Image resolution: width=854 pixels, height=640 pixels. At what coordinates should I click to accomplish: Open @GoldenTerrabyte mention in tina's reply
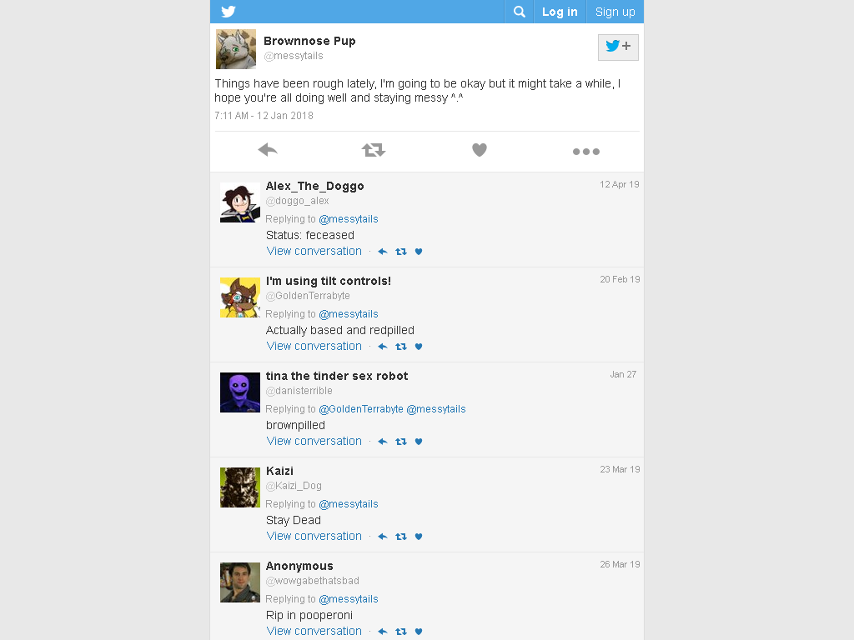point(361,408)
